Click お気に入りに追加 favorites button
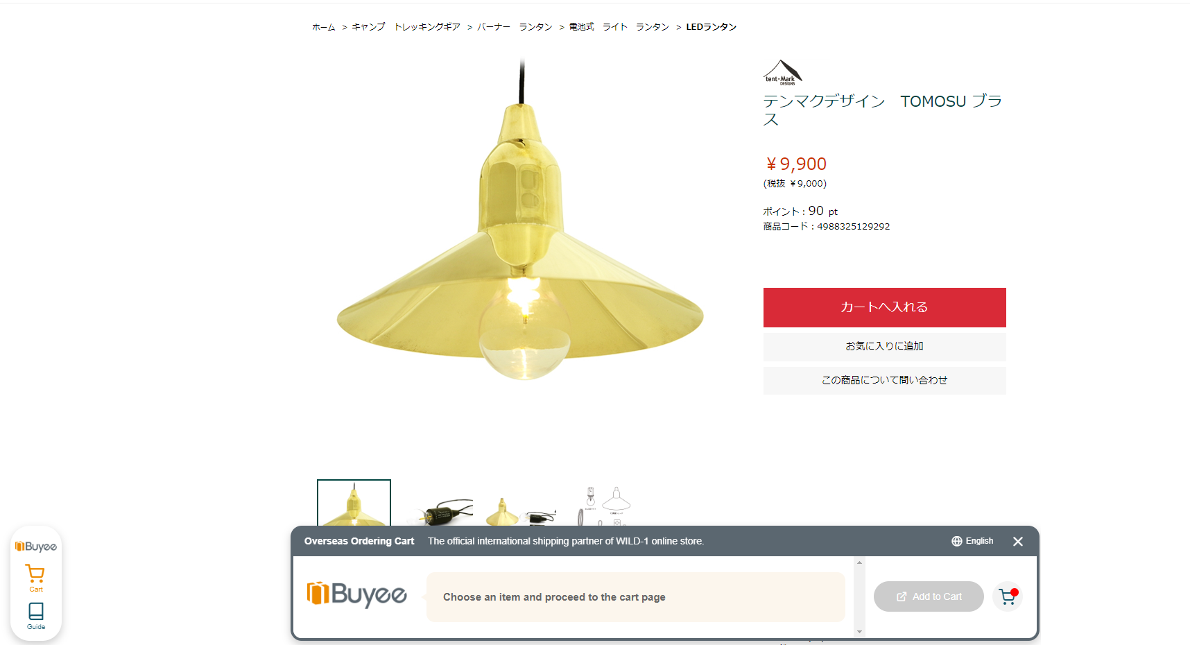Viewport: 1190px width, 645px height. pyautogui.click(x=885, y=347)
